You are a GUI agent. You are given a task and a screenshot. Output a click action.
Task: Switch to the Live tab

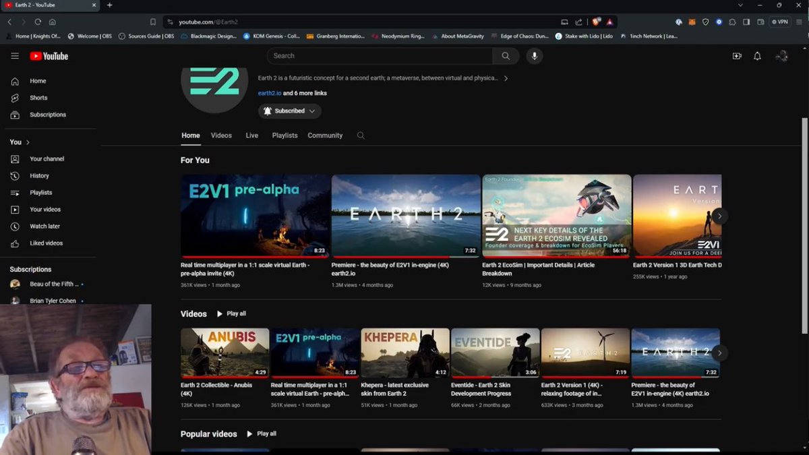click(x=252, y=135)
